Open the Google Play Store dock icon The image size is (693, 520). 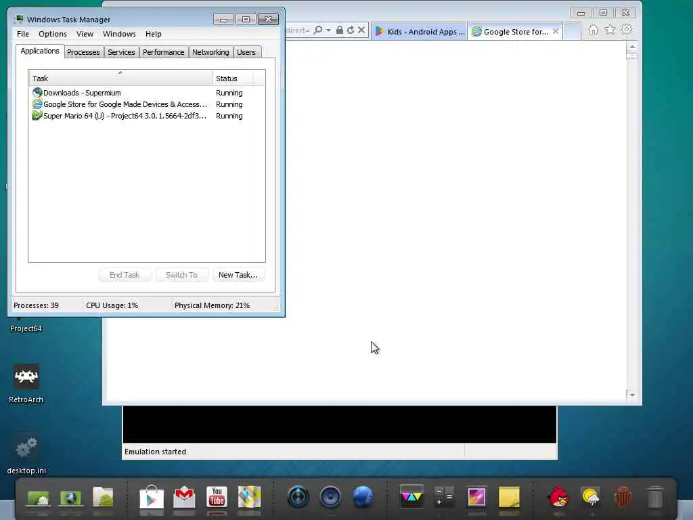pos(151,496)
